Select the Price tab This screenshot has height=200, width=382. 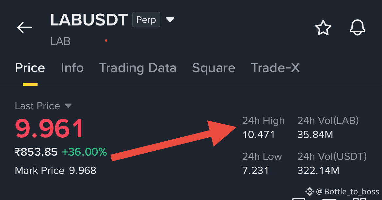click(x=30, y=68)
